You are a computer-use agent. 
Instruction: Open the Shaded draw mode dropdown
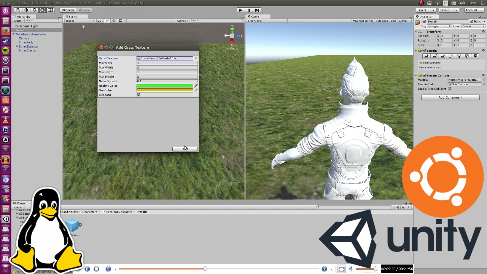coord(80,21)
